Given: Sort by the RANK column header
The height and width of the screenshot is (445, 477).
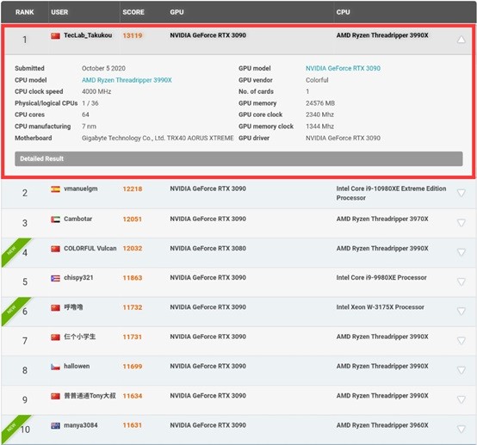Looking at the screenshot, I should tap(25, 12).
